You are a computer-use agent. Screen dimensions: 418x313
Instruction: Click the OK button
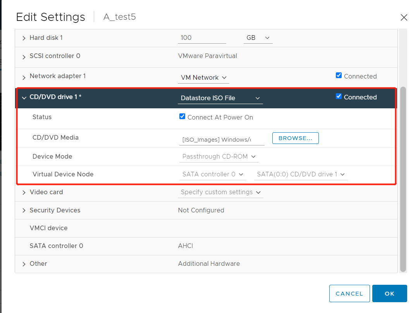[389, 293]
